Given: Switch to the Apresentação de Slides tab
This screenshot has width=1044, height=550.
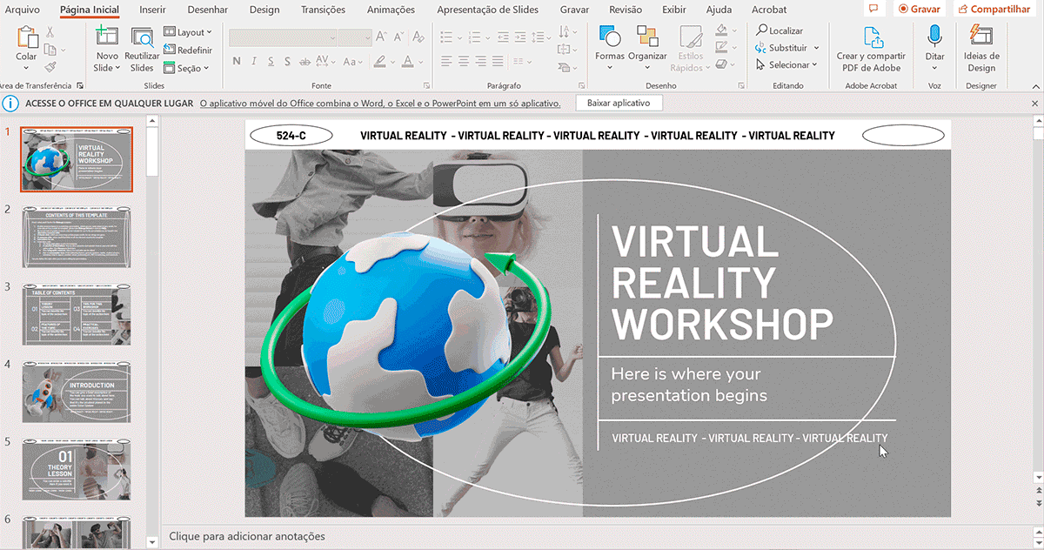Looking at the screenshot, I should click(487, 10).
